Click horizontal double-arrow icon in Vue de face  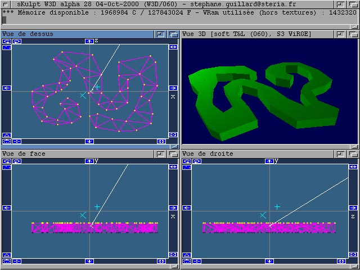173,166
